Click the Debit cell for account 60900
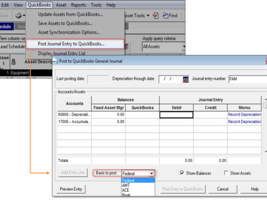The width and height of the screenshot is (267, 200). 176,115
